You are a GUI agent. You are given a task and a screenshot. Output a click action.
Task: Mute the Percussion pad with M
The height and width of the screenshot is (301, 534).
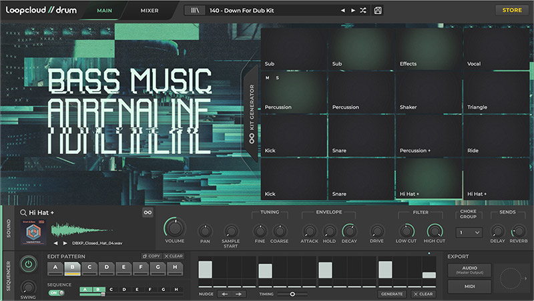click(x=268, y=78)
